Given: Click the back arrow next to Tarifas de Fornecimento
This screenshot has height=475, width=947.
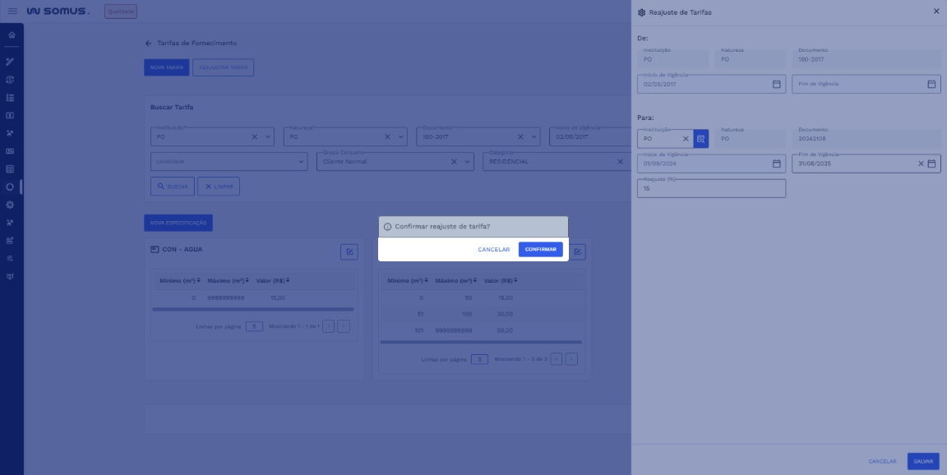Looking at the screenshot, I should tap(148, 43).
